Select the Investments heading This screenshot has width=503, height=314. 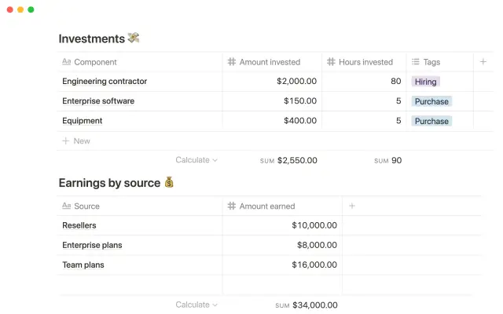tap(92, 38)
